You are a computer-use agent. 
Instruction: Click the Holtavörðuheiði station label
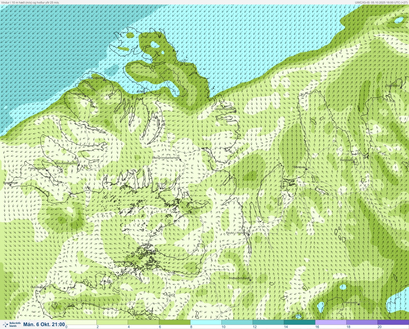click(x=239, y=278)
